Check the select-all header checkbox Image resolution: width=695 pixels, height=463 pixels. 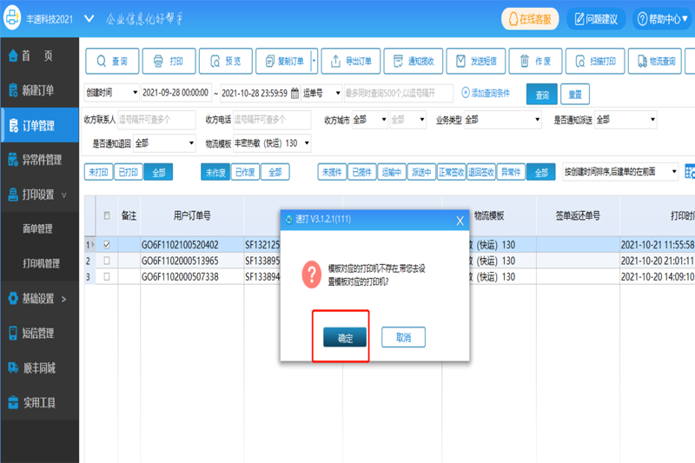(107, 215)
